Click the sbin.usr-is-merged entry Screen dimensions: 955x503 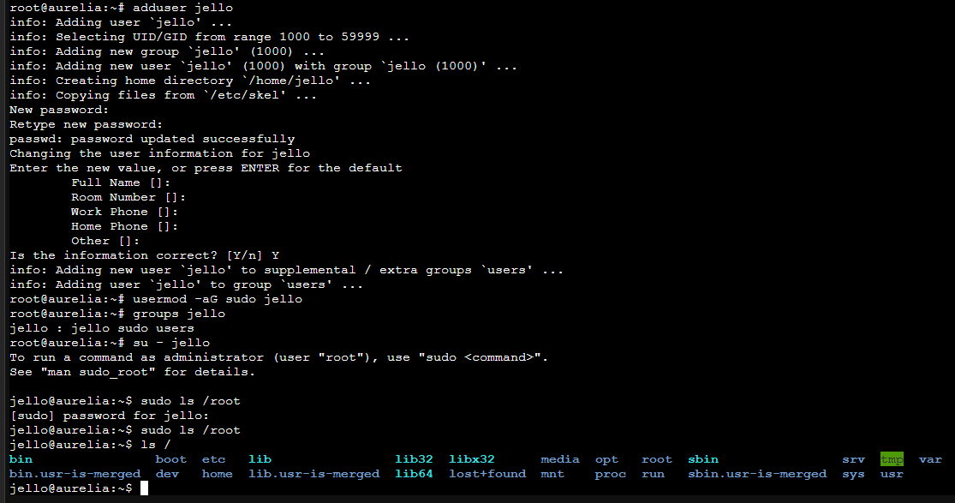point(757,474)
